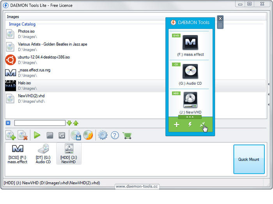This screenshot has width=273, height=204.
Task: Open Help via the question mark icon
Action: tap(115, 135)
